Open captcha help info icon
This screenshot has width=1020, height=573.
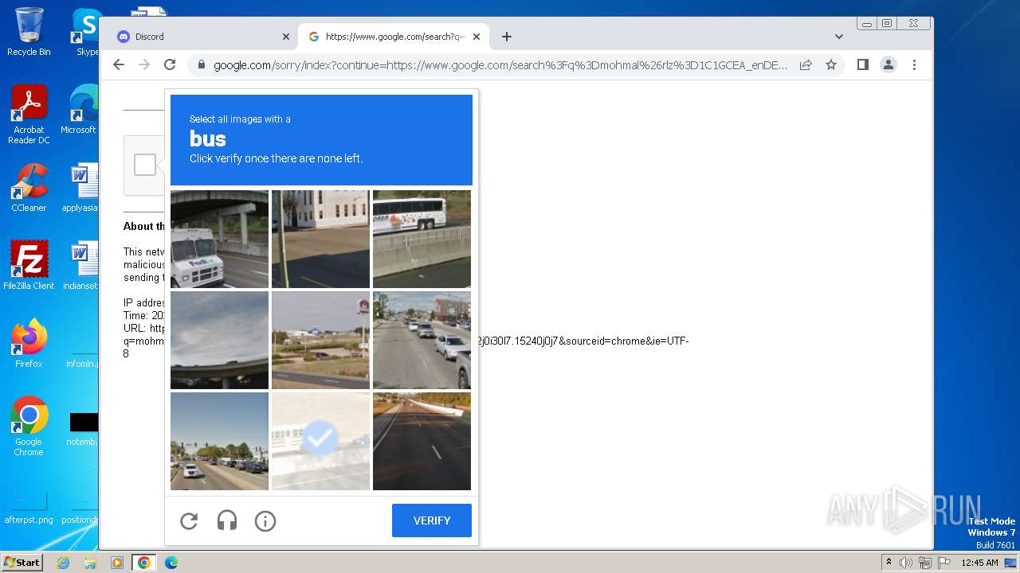point(265,521)
